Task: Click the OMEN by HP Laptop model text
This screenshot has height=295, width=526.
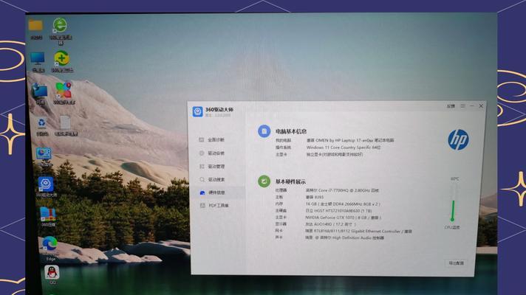Action: pos(350,140)
